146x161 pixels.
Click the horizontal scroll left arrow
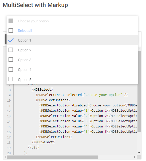click(5, 157)
